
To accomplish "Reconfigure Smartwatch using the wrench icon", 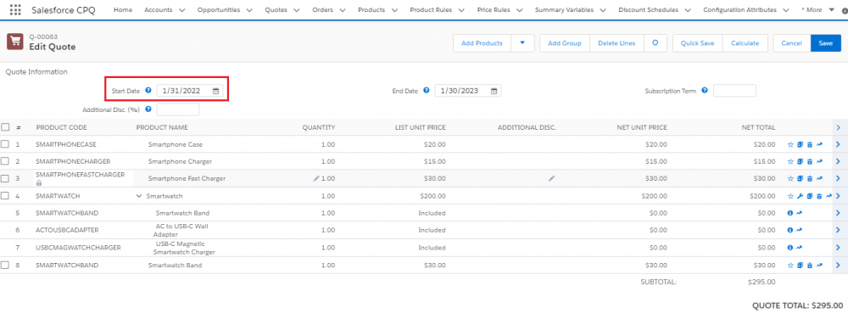I will 800,196.
